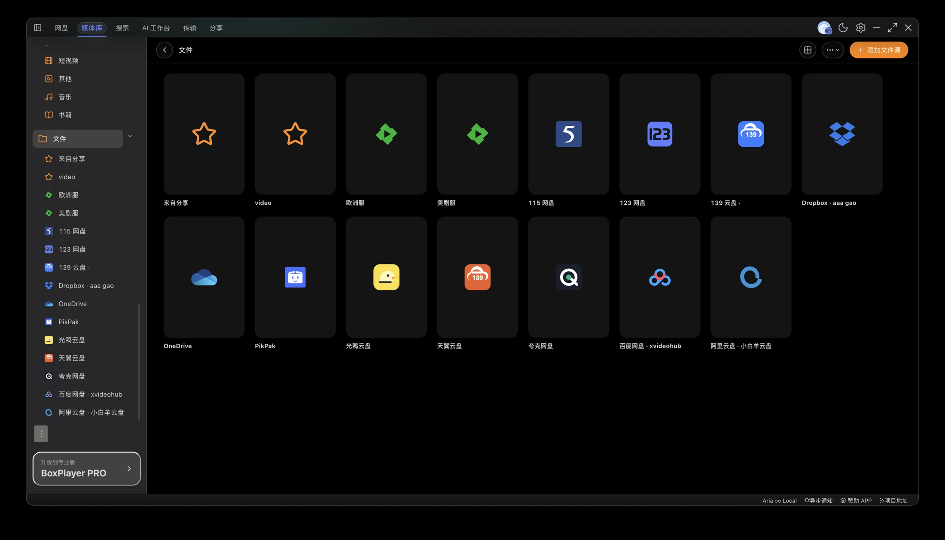The height and width of the screenshot is (540, 945).
Task: Collapse the left sidebar panel icon
Action: point(38,27)
